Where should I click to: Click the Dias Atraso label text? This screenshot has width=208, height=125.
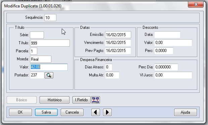click(x=94, y=67)
